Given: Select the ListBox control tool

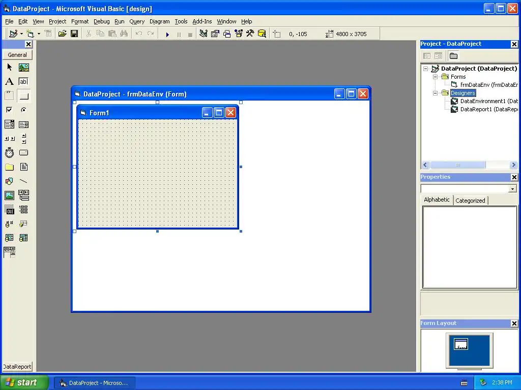Looking at the screenshot, I should click(x=23, y=124).
